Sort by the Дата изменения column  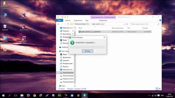[118, 28]
